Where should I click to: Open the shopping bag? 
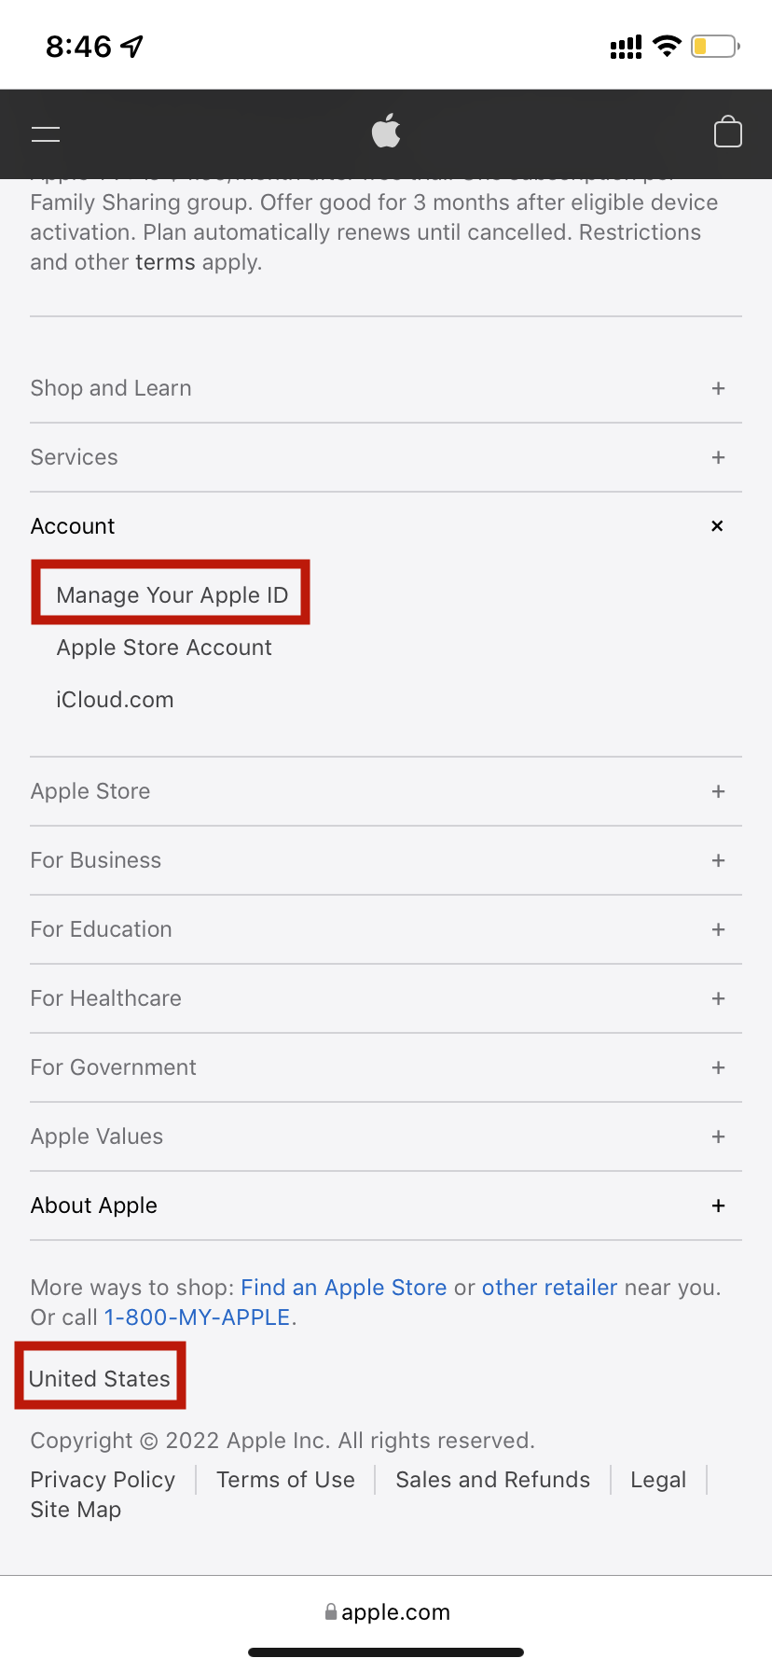(727, 132)
